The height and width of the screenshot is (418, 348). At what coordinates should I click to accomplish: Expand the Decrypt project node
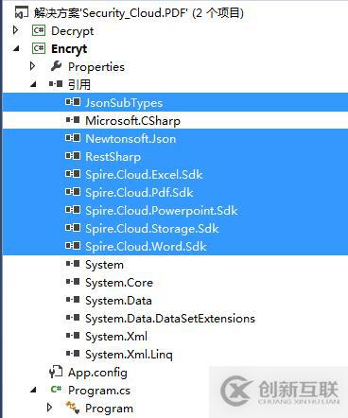point(15,30)
